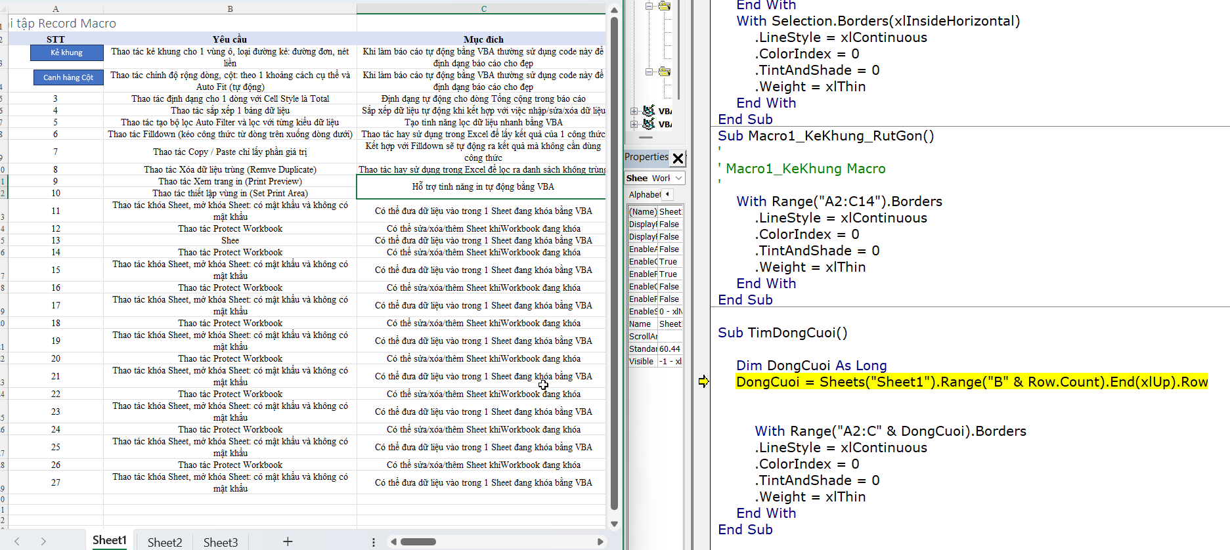This screenshot has height=550, width=1230.
Task: Click the Canh hàng Cột button
Action: pos(68,77)
